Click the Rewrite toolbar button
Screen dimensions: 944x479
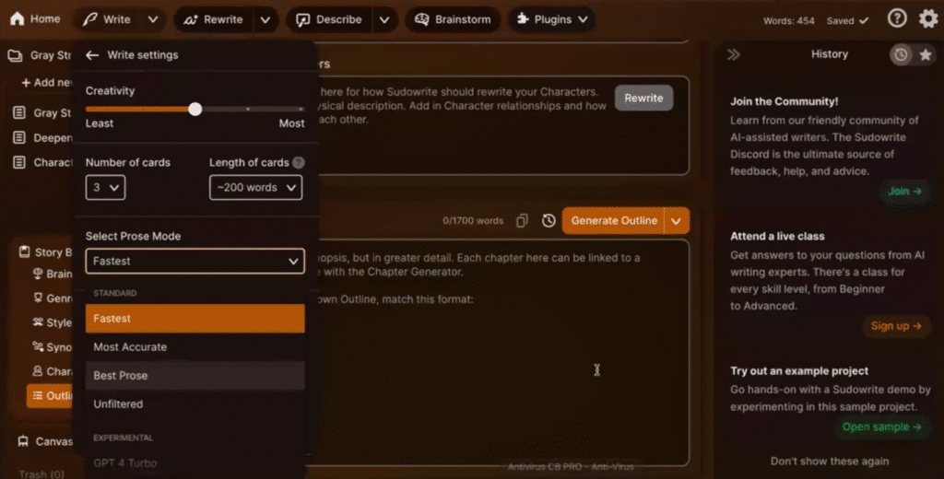coord(214,19)
